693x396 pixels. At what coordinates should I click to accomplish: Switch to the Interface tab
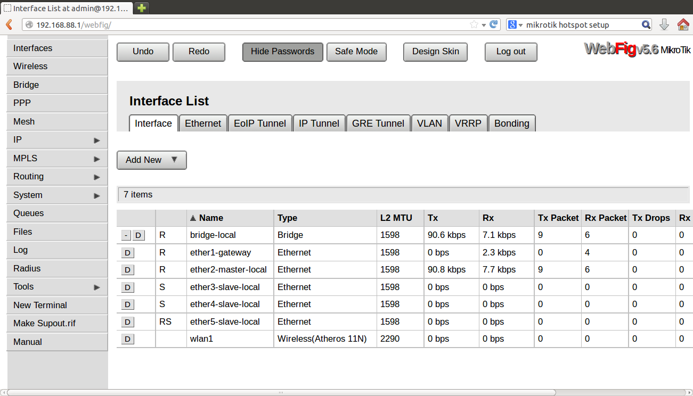tap(153, 123)
